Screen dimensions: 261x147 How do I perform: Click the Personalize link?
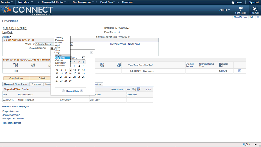pos(117,89)
